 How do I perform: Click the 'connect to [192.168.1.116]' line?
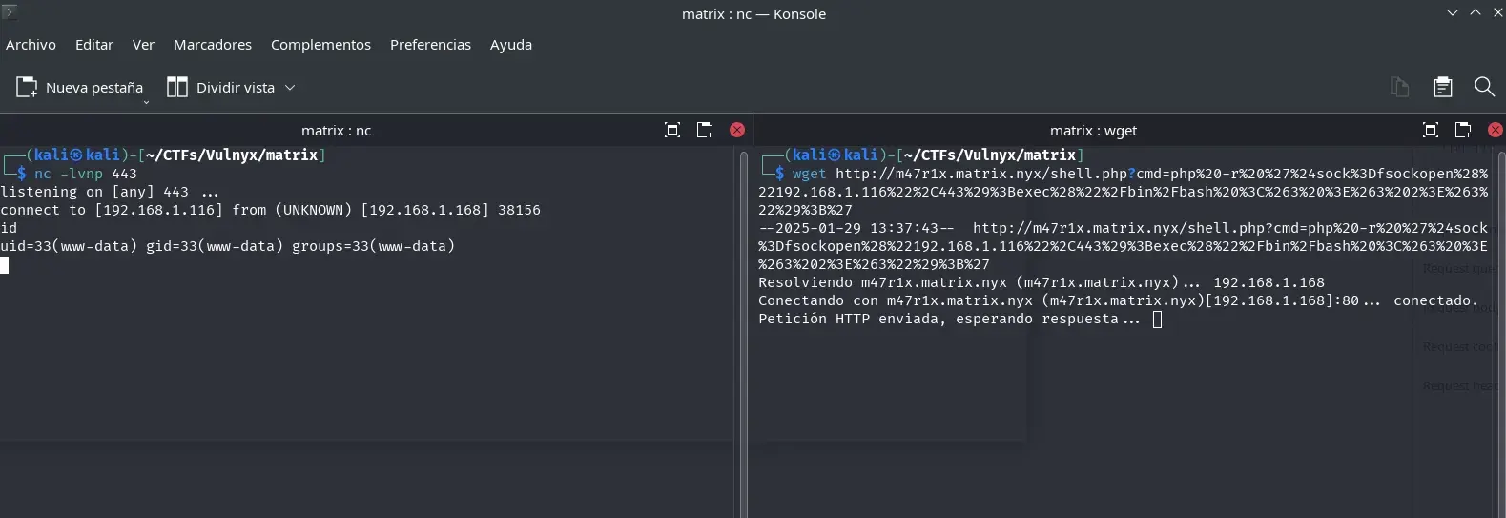(270, 210)
